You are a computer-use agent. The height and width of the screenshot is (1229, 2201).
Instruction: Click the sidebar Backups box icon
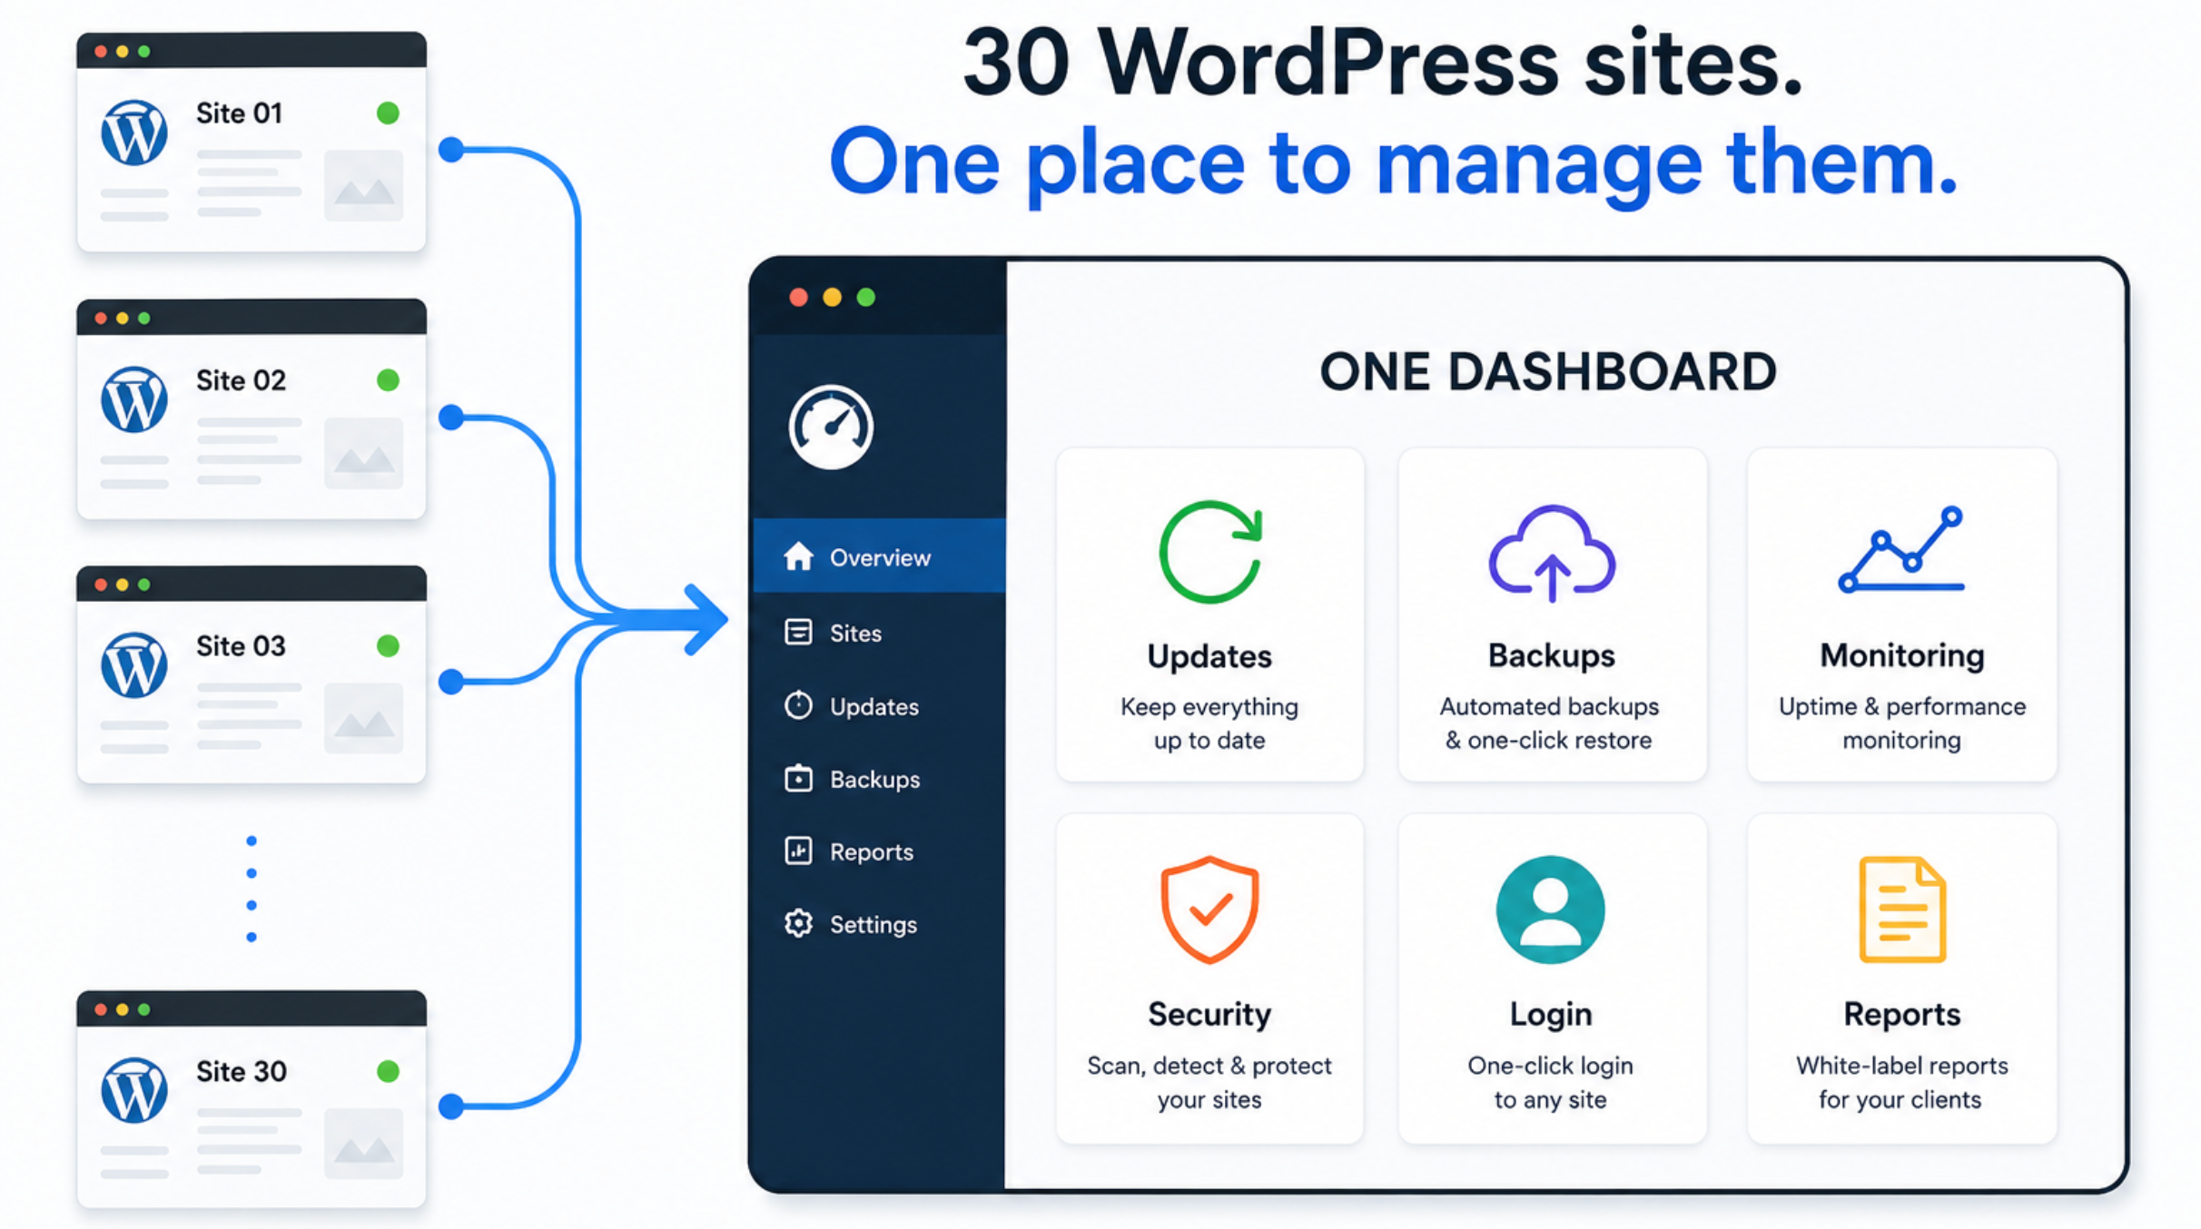coord(798,778)
